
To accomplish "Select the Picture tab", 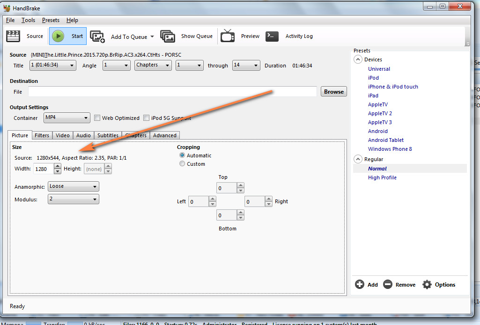I will pos(20,135).
